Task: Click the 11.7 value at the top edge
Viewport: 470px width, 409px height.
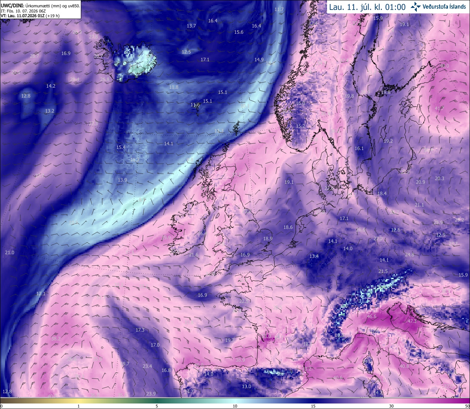Action: [x=279, y=9]
